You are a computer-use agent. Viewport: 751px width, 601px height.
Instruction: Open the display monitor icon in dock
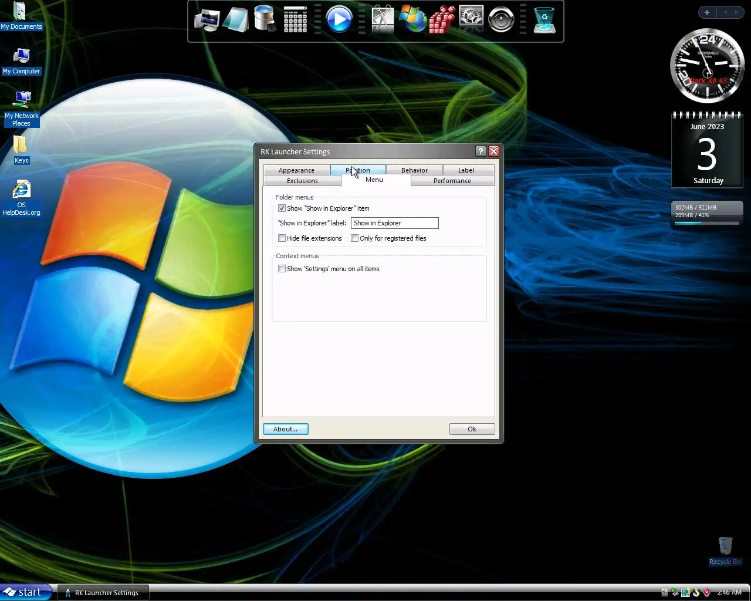[x=206, y=20]
